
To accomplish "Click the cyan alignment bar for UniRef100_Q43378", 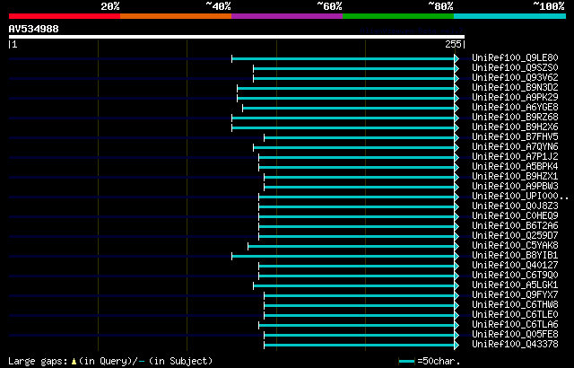I will click(x=359, y=345).
